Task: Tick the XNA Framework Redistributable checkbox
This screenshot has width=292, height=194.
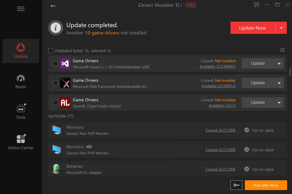Action: [x=55, y=83]
